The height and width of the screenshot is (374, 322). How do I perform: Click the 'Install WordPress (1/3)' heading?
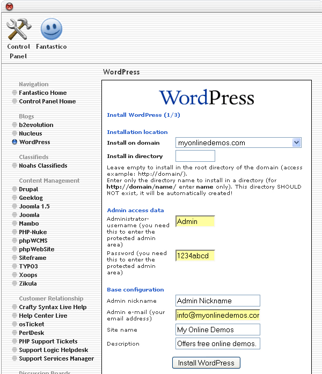[x=143, y=115]
